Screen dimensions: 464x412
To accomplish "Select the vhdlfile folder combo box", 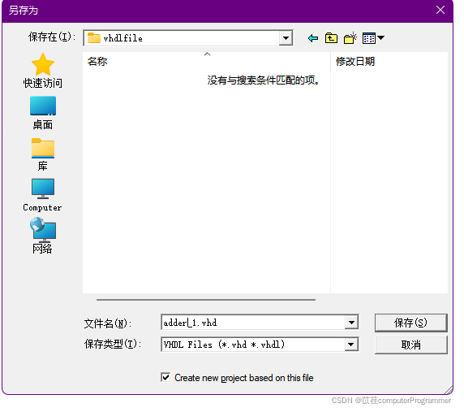I will click(188, 38).
